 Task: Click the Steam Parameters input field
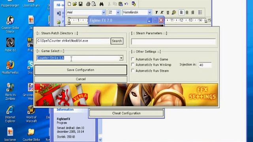[174, 41]
